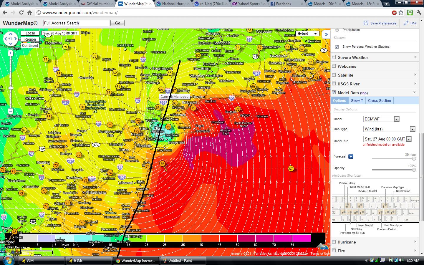Expand the Hurricane section arrow
Screen dimensions: 424x265
coord(415,242)
